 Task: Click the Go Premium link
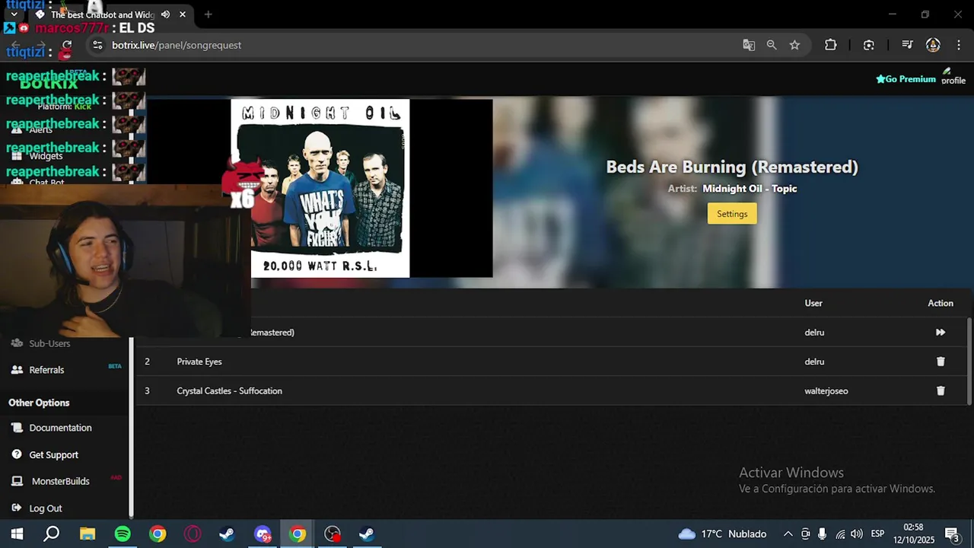(906, 79)
